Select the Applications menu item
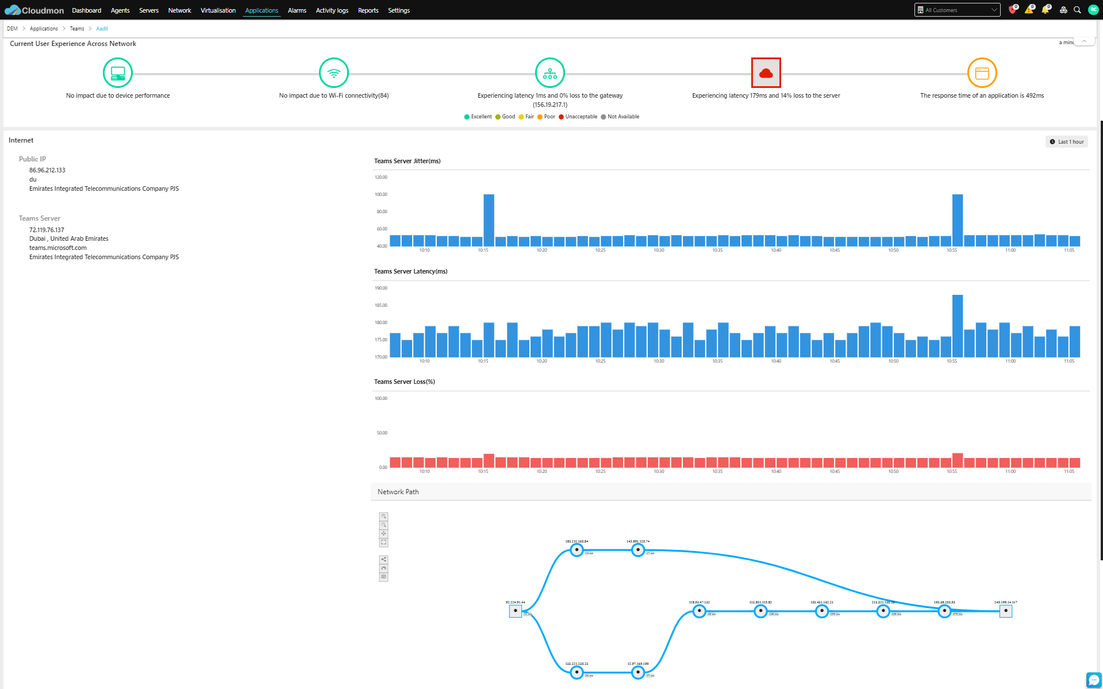Image resolution: width=1103 pixels, height=689 pixels. tap(262, 10)
